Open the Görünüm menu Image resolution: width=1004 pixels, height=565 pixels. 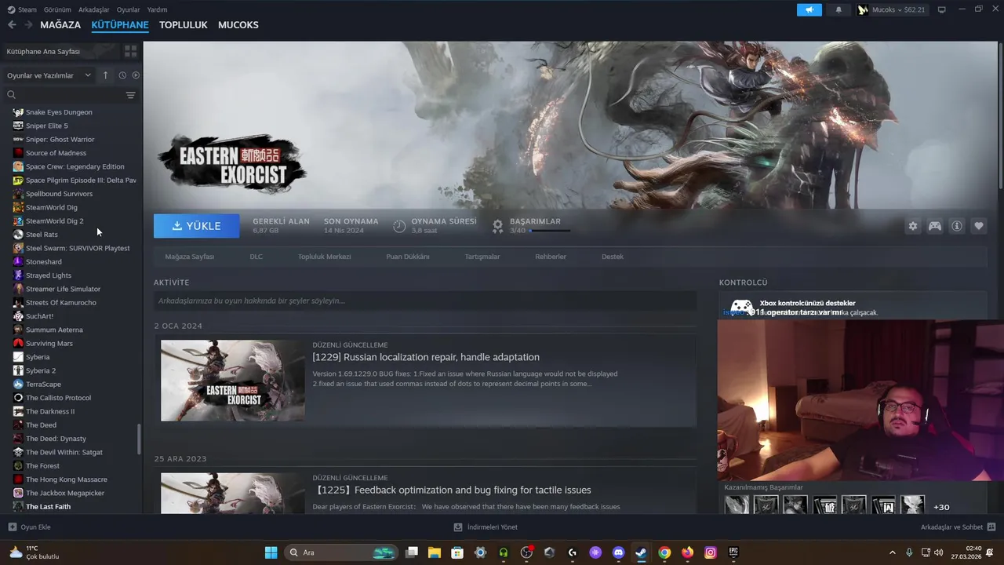tap(57, 9)
